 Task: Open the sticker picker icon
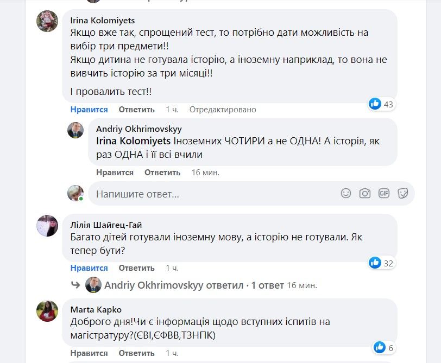(402, 193)
